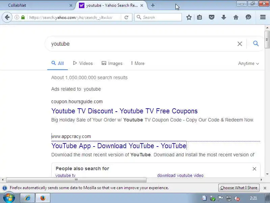Clear the youtube query with X icon
This screenshot has width=270, height=203.
point(240,44)
